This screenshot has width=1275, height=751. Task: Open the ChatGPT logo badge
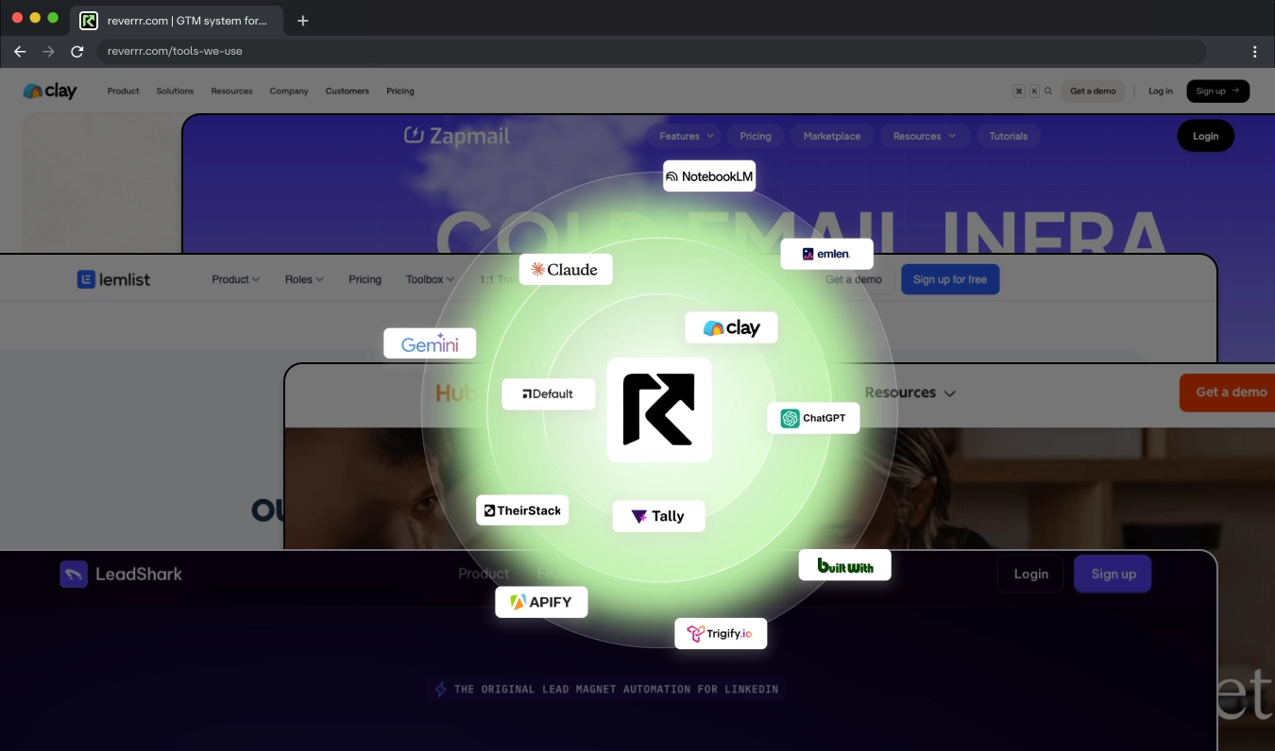(x=813, y=418)
